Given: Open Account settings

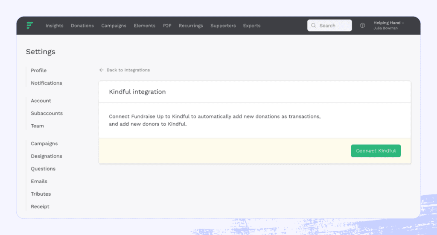Looking at the screenshot, I should (x=41, y=100).
